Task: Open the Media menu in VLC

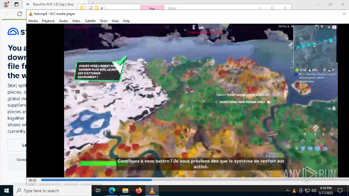Action: tap(33, 21)
